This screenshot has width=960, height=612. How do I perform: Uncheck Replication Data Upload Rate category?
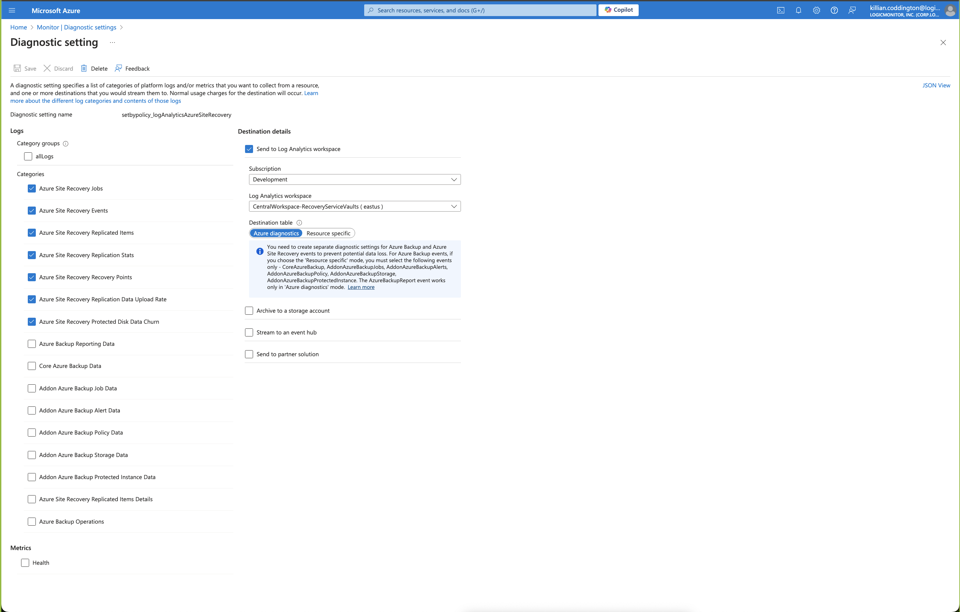32,299
